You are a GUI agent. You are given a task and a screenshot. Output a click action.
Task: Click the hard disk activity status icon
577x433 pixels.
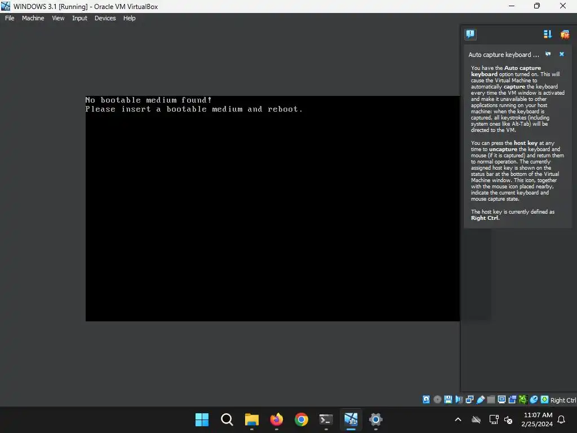click(426, 400)
